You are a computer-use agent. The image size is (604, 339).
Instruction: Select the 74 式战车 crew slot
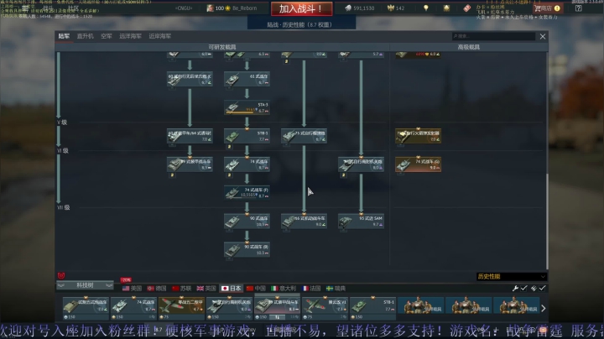[x=133, y=308]
